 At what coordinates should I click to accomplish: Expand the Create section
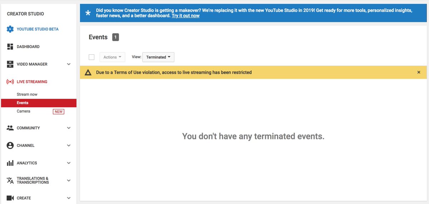(69, 198)
